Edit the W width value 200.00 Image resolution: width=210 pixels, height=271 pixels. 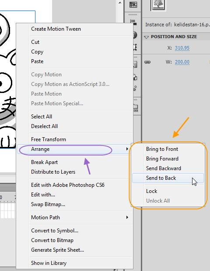pos(182,62)
